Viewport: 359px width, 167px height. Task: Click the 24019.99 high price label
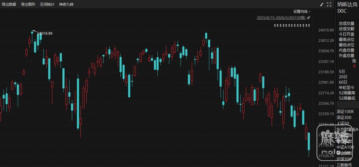pos(45,33)
